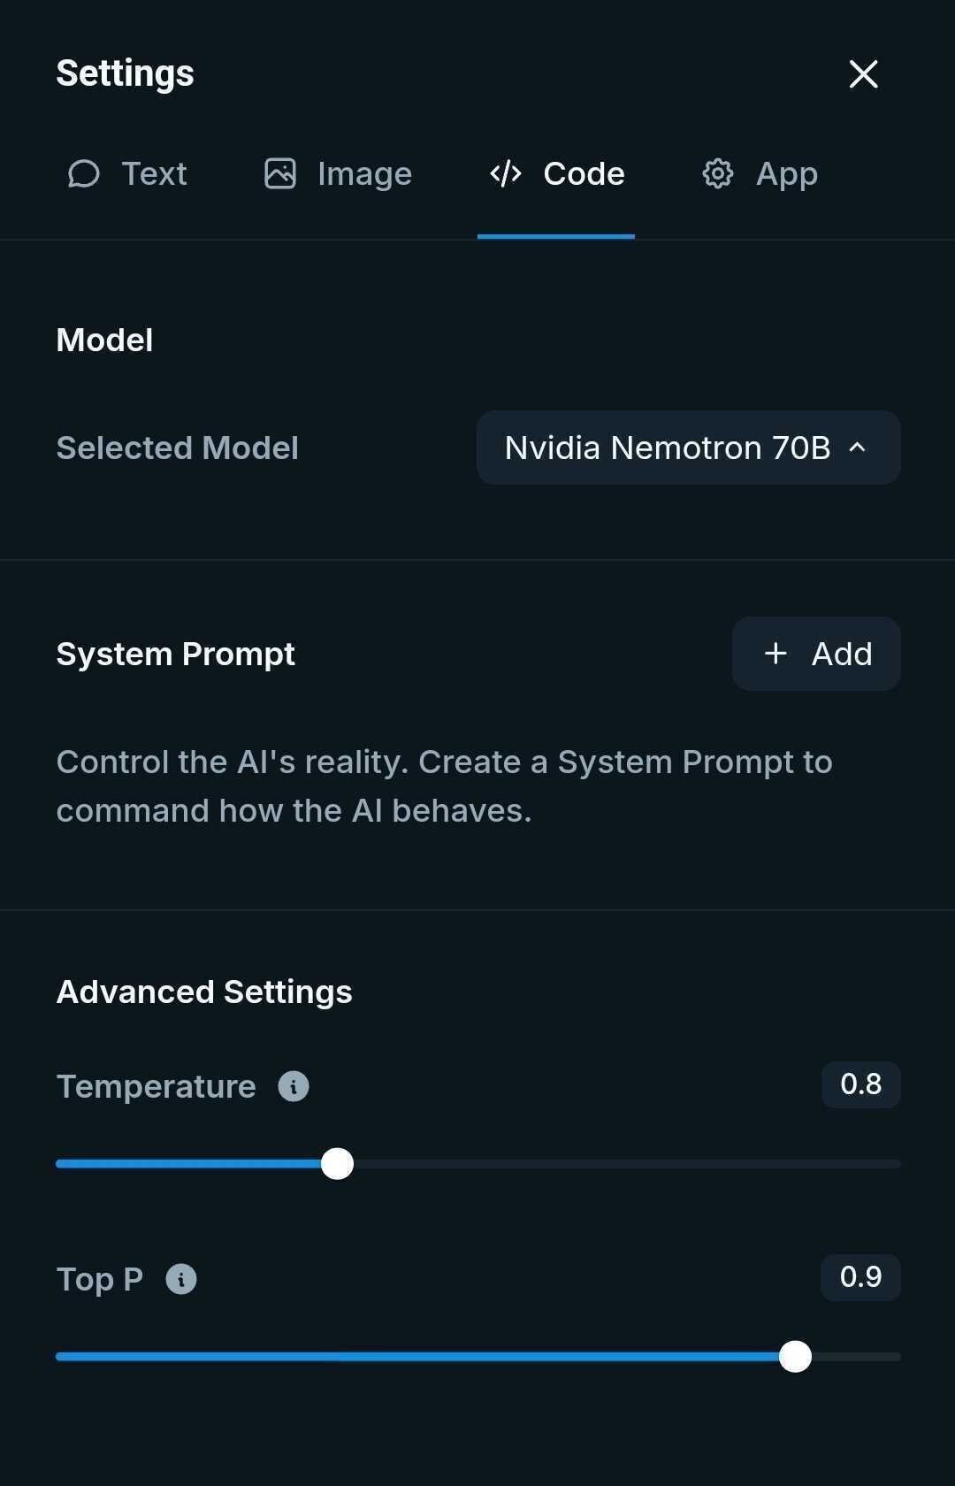
Task: Click the Top P value field showing 0.9
Action: pyautogui.click(x=860, y=1277)
